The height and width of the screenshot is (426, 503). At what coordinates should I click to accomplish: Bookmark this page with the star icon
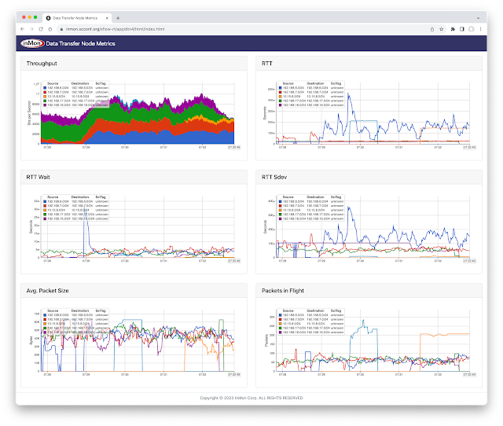point(442,29)
